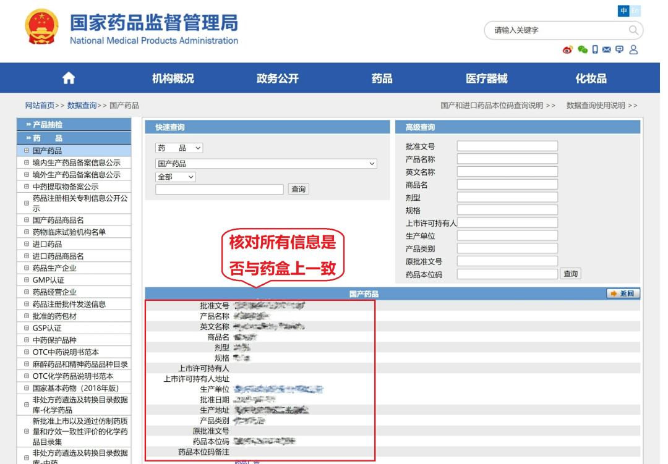Select the 中 language option
668x464 pixels.
(623, 11)
